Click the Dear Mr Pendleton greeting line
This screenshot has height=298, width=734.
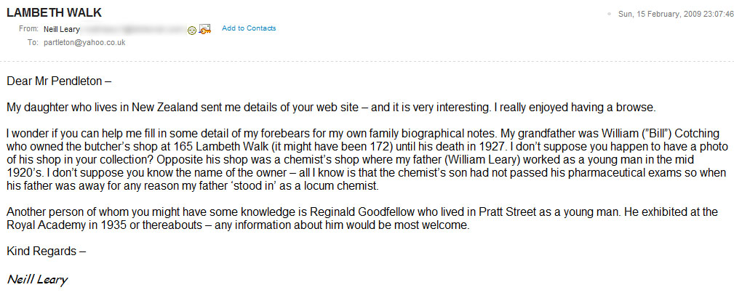tap(59, 81)
